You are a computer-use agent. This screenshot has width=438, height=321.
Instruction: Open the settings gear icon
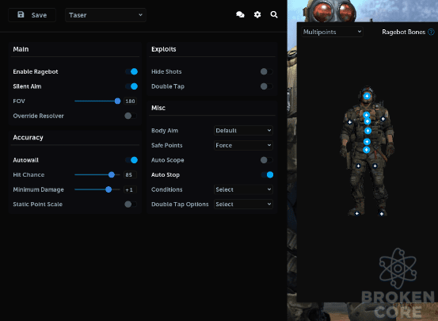257,15
